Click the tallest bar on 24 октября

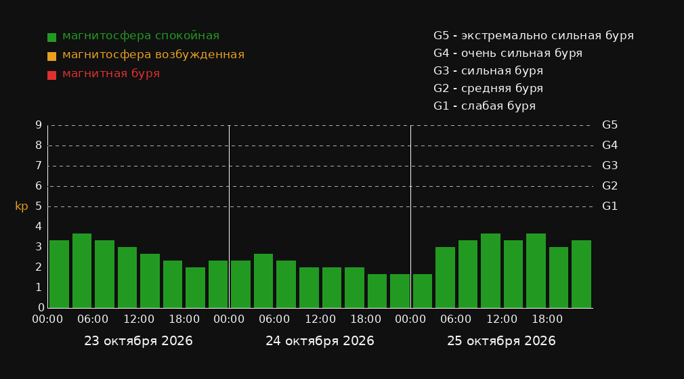[x=263, y=281]
